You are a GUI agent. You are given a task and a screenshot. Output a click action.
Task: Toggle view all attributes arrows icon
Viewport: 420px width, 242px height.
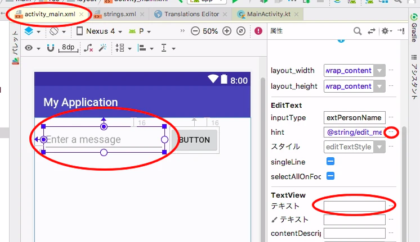point(371,31)
